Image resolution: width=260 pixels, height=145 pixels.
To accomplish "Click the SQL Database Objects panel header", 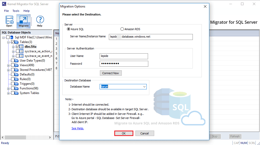I will point(27,32).
